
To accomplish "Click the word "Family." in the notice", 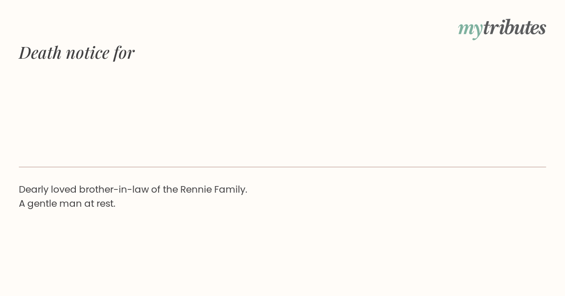I will pos(231,190).
